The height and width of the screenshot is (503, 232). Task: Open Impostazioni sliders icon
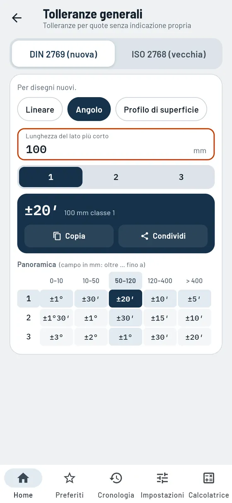pos(162,478)
